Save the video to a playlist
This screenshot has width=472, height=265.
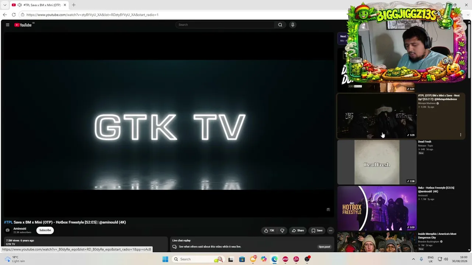pyautogui.click(x=317, y=230)
